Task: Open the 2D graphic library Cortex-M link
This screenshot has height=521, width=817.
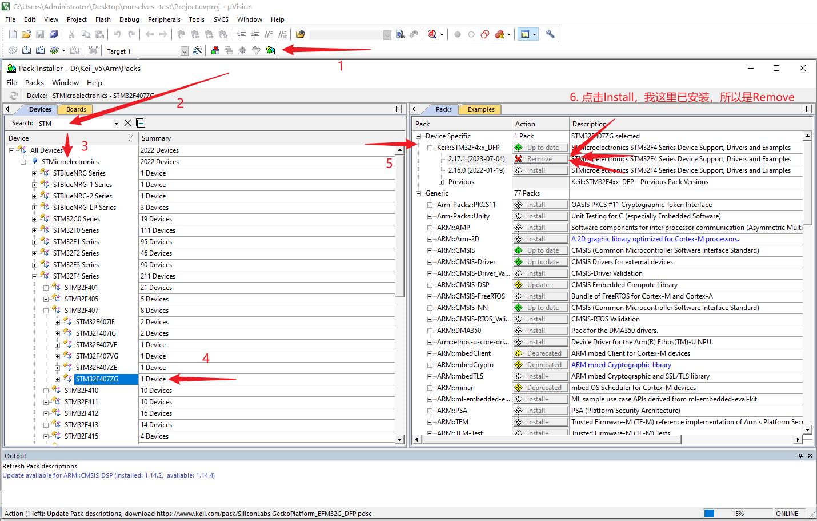Action: point(655,239)
